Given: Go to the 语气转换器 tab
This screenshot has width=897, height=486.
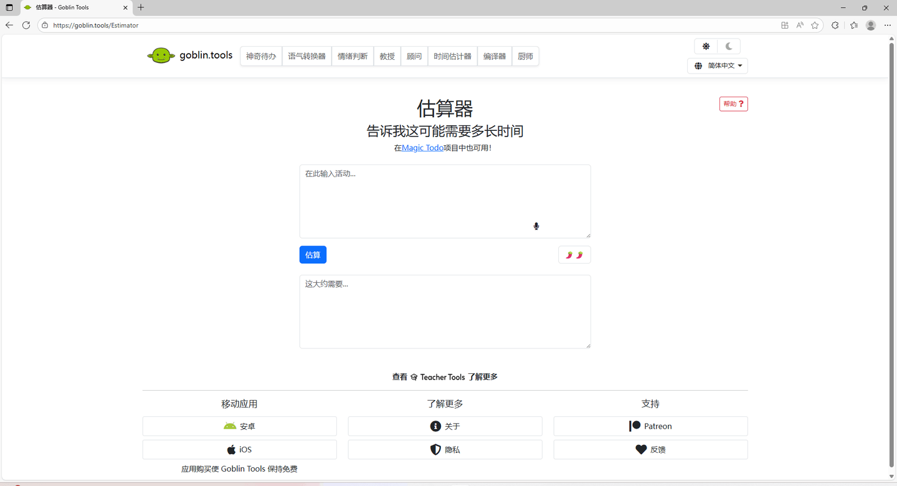Looking at the screenshot, I should click(x=306, y=56).
